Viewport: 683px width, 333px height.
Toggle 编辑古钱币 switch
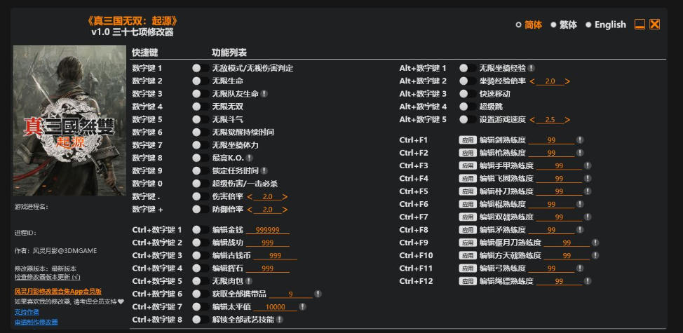[201, 255]
